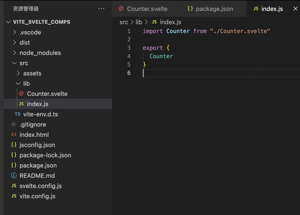Open Counter.svelte file name in the tree
The height and width of the screenshot is (215, 300).
pos(47,94)
